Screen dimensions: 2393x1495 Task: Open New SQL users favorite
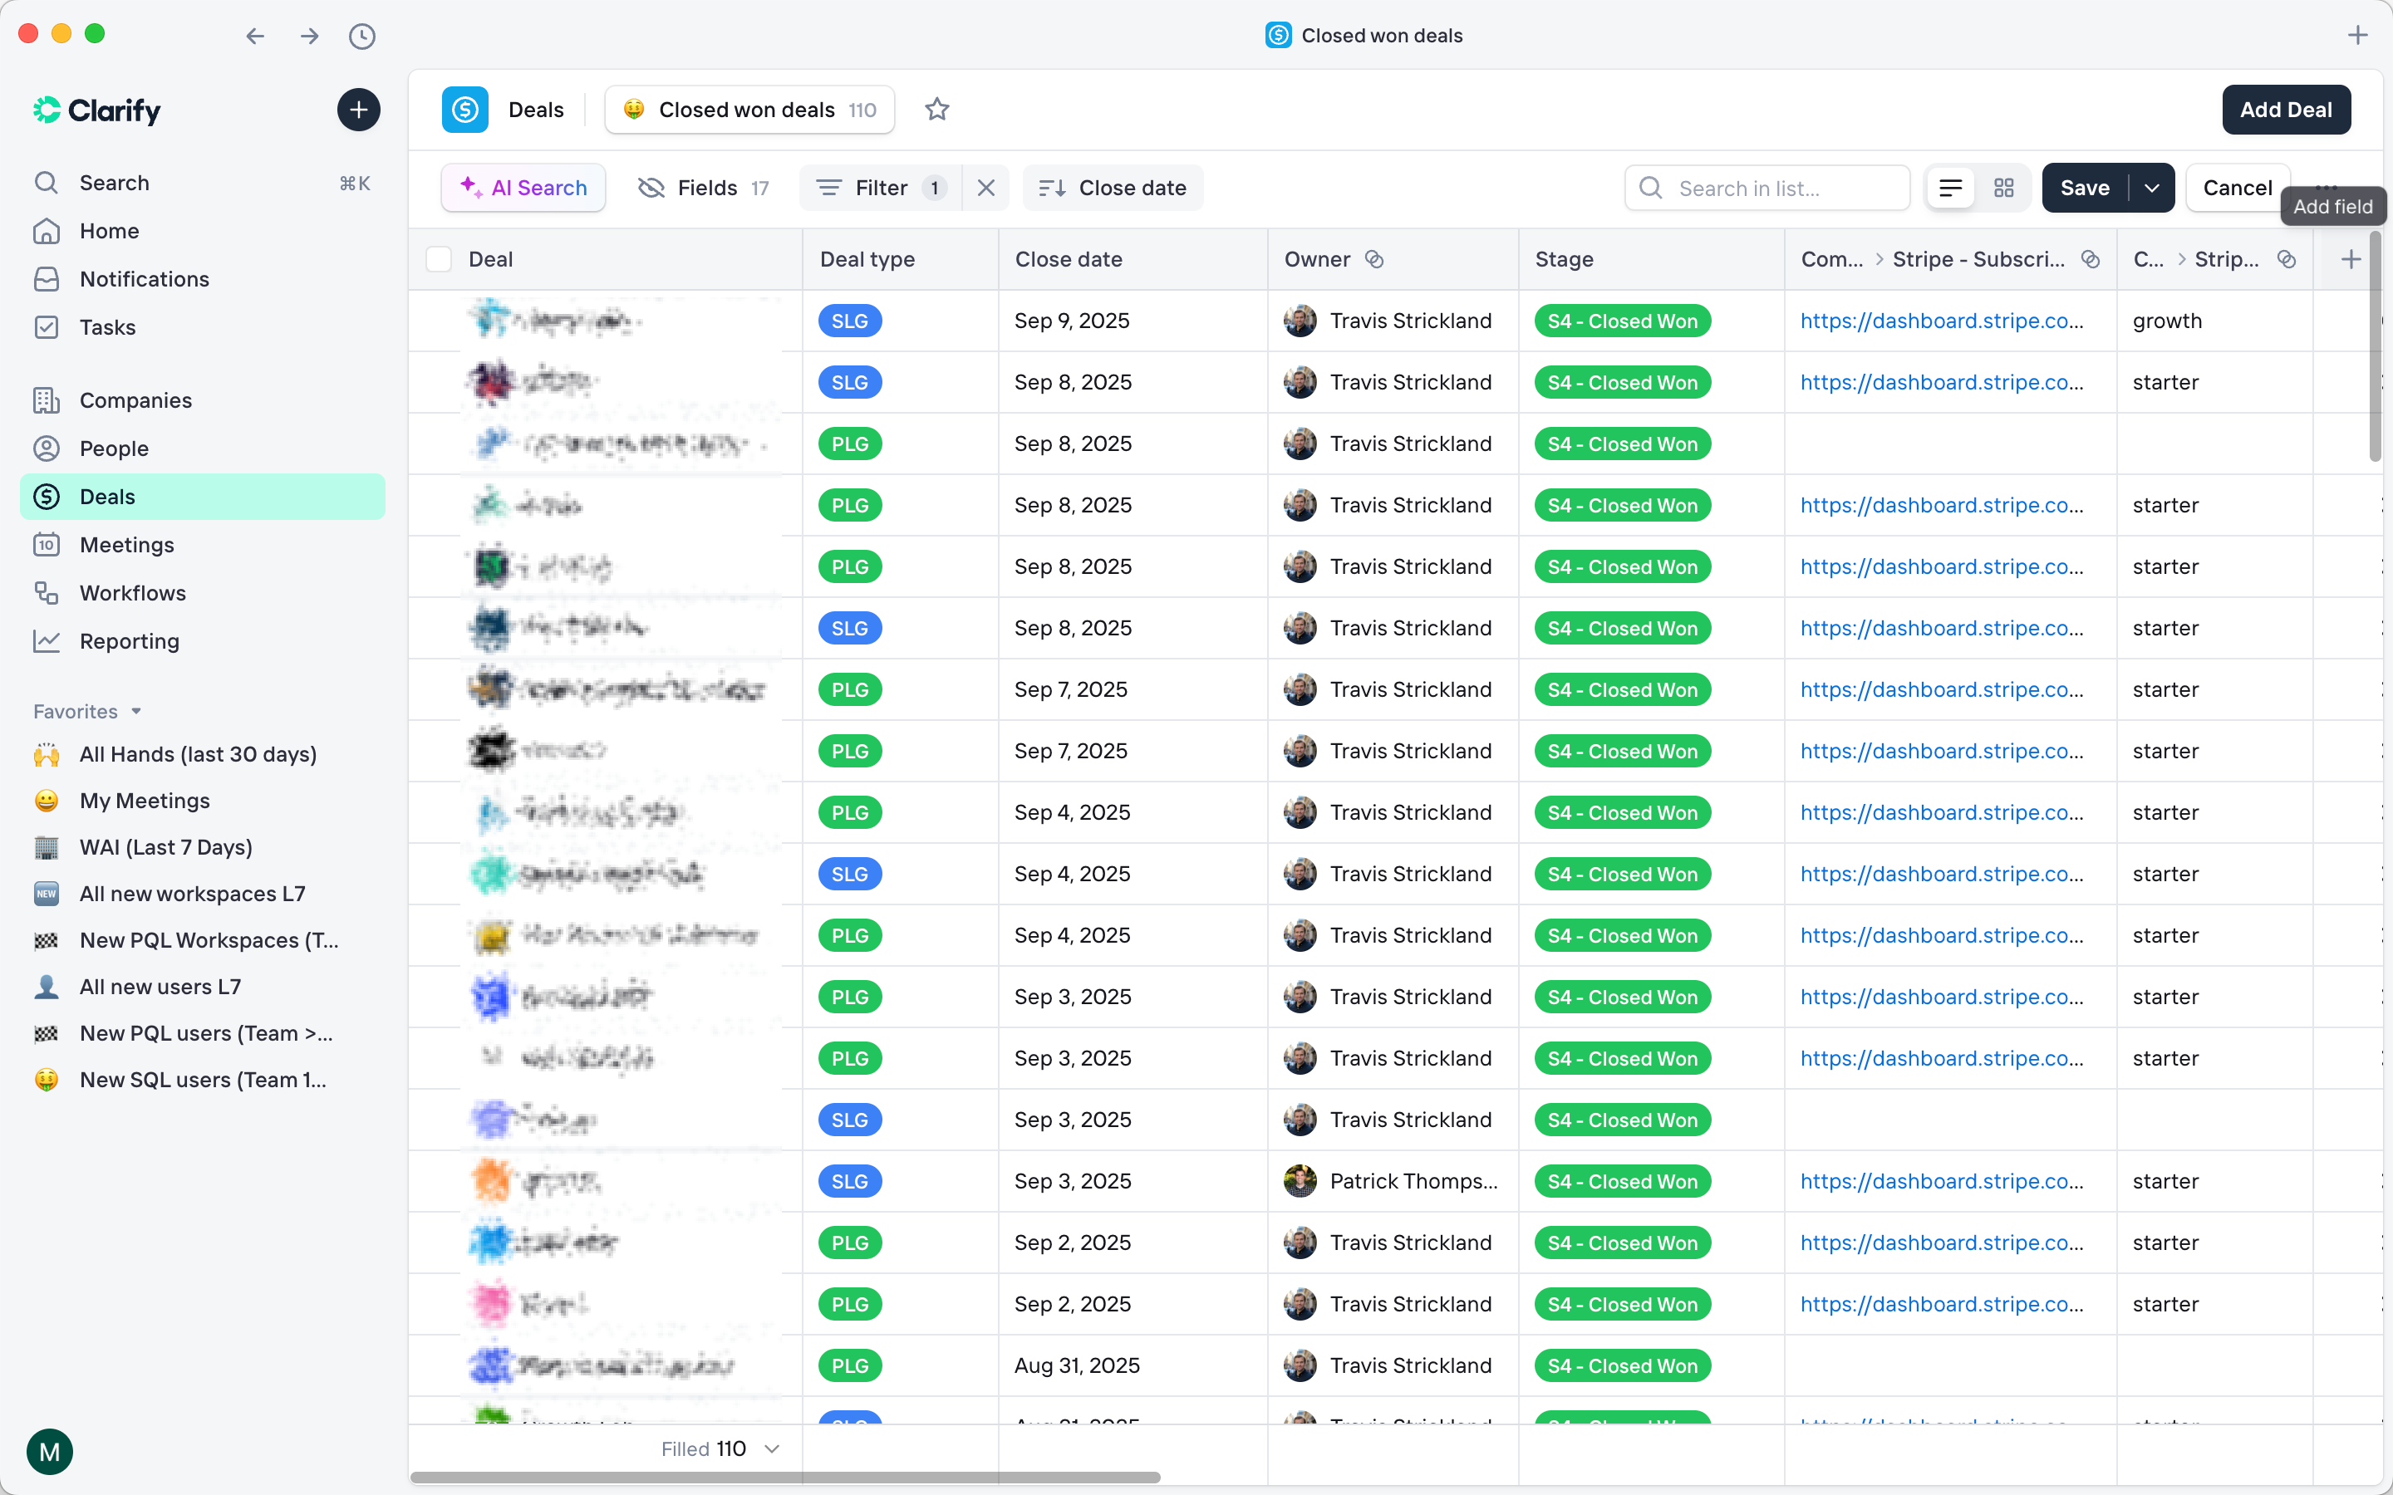click(x=203, y=1080)
